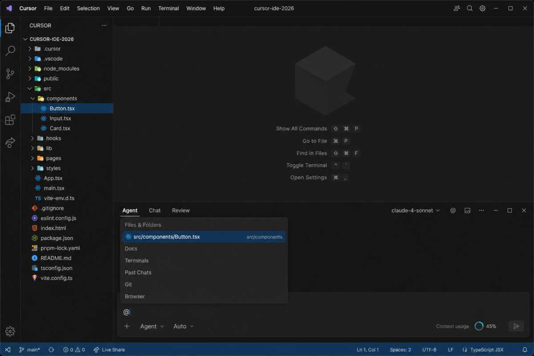534x356 pixels.
Task: Click the UTF-8 encoding indicator
Action: (x=429, y=350)
